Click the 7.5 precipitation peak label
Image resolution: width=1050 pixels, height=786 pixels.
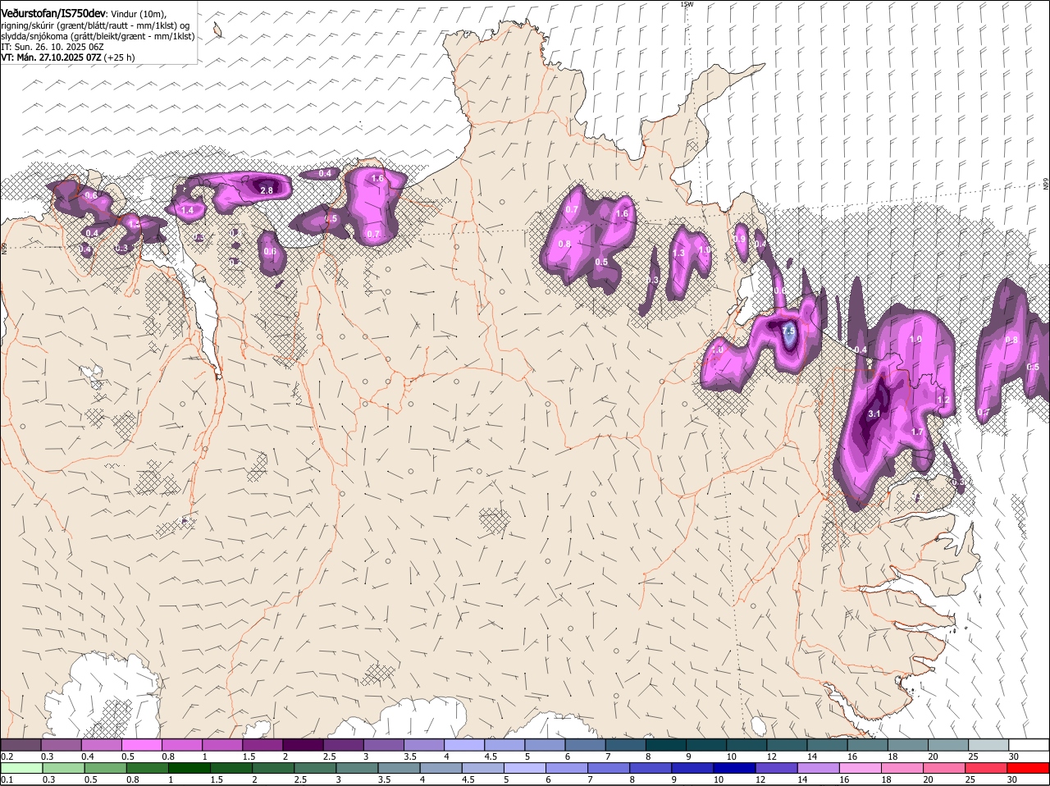coord(788,331)
